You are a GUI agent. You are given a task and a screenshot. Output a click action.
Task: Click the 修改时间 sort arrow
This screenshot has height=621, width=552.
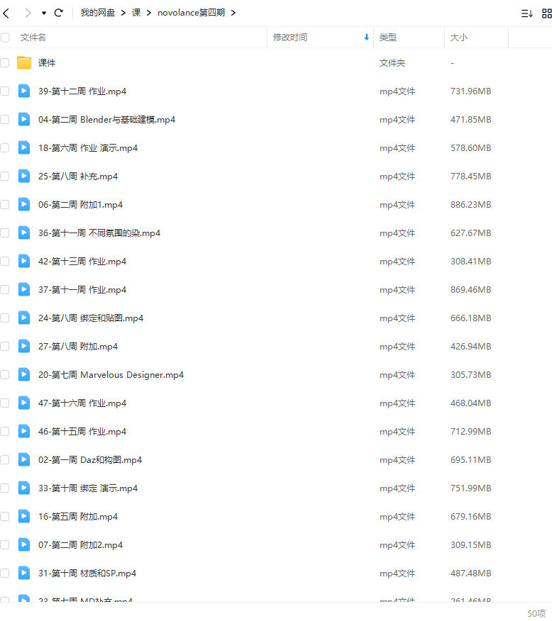[x=366, y=38]
